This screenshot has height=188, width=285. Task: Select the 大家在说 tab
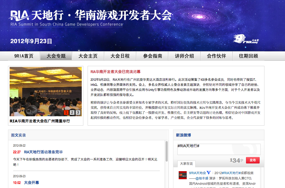(186, 164)
